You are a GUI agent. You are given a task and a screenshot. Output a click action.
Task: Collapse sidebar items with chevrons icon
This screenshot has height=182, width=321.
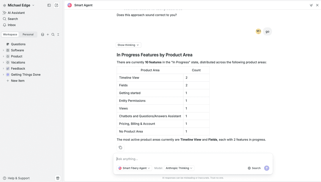pyautogui.click(x=58, y=35)
